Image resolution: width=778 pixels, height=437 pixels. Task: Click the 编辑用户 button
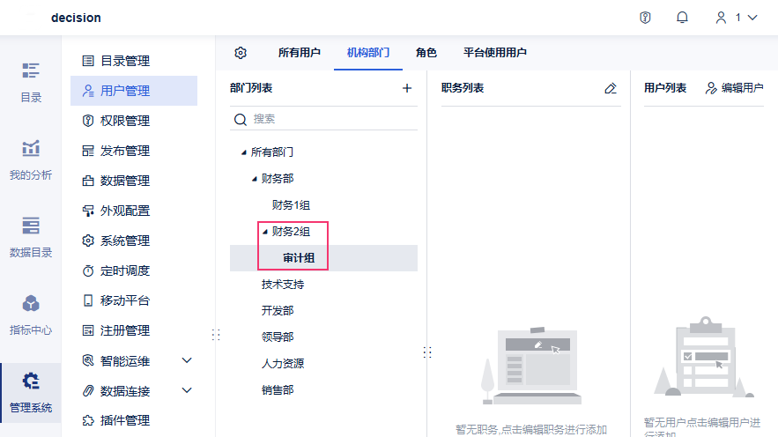734,88
